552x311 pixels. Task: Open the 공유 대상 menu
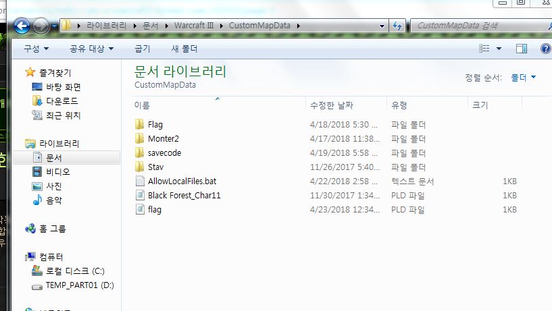(x=91, y=49)
